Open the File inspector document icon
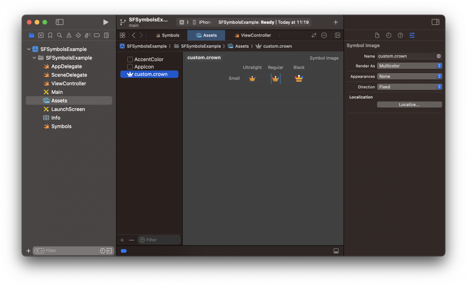This screenshot has width=467, height=285. (x=377, y=35)
